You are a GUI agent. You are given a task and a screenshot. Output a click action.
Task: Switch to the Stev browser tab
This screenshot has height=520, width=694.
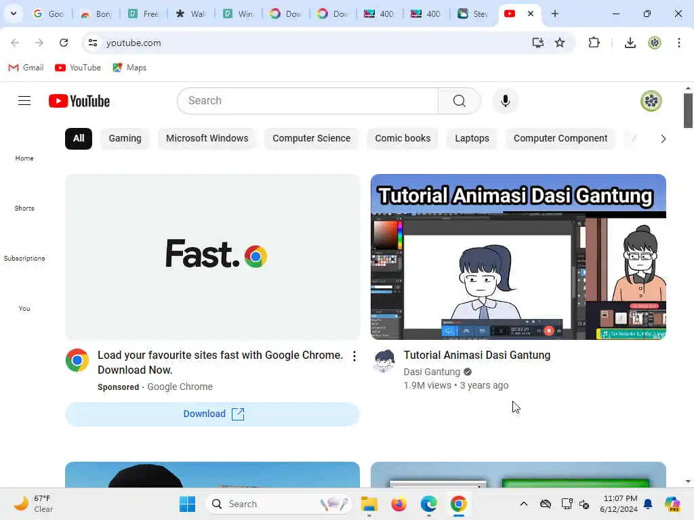472,14
